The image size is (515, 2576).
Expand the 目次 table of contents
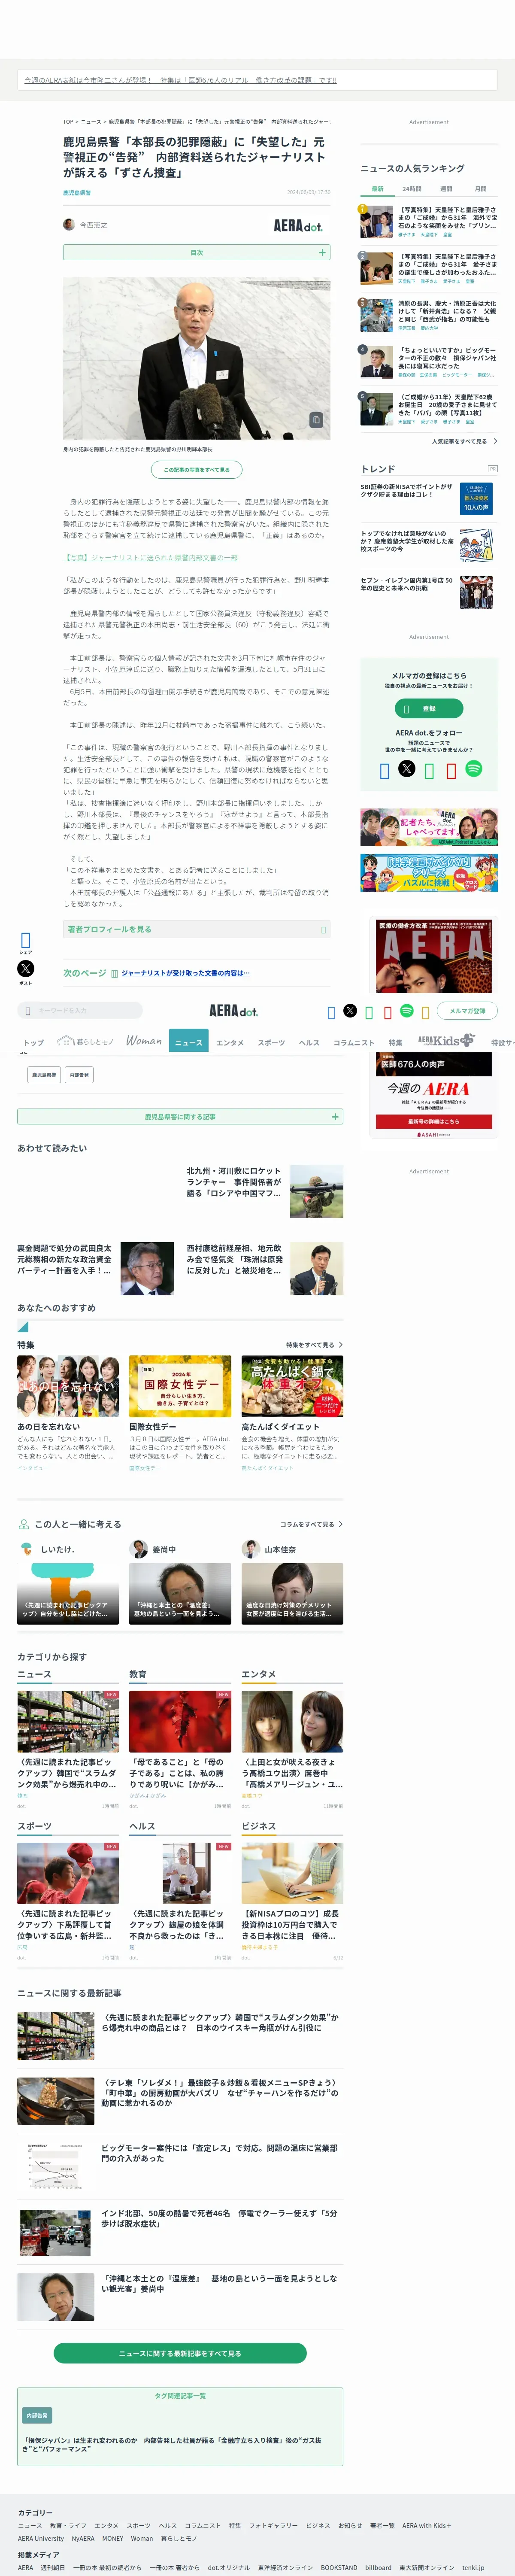click(x=196, y=253)
